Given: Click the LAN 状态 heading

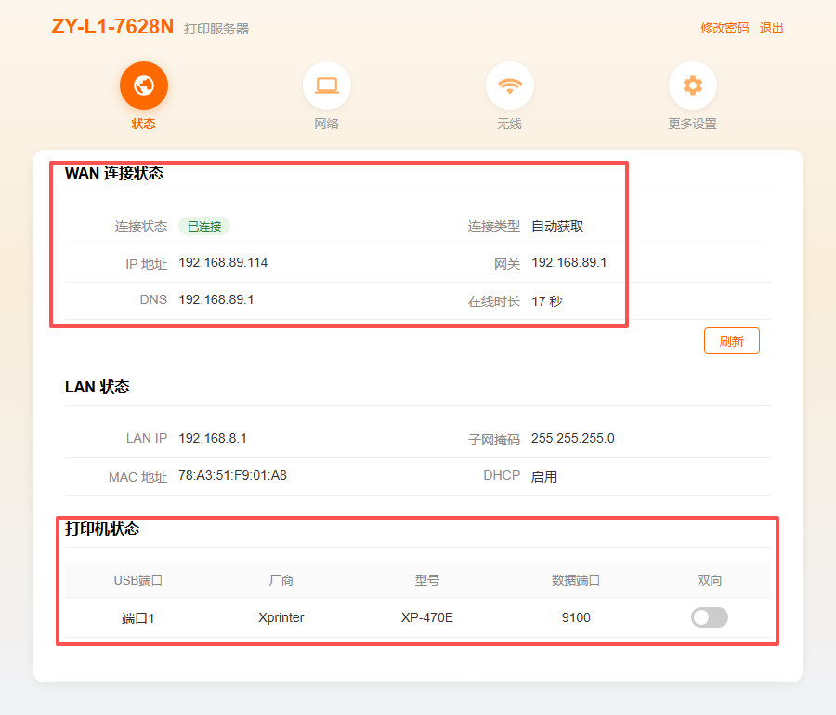Looking at the screenshot, I should (x=97, y=387).
